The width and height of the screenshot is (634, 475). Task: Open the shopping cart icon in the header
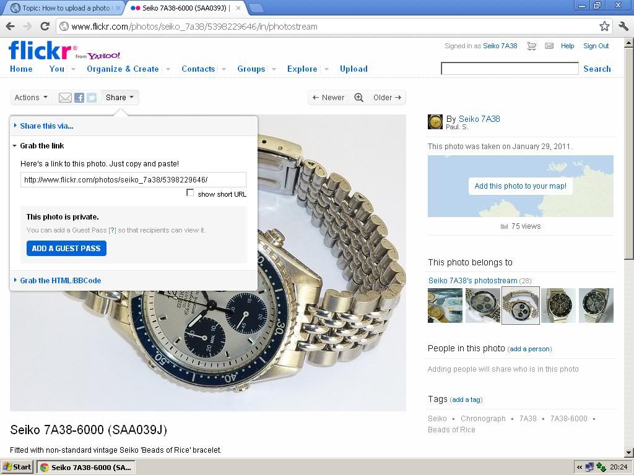(532, 46)
